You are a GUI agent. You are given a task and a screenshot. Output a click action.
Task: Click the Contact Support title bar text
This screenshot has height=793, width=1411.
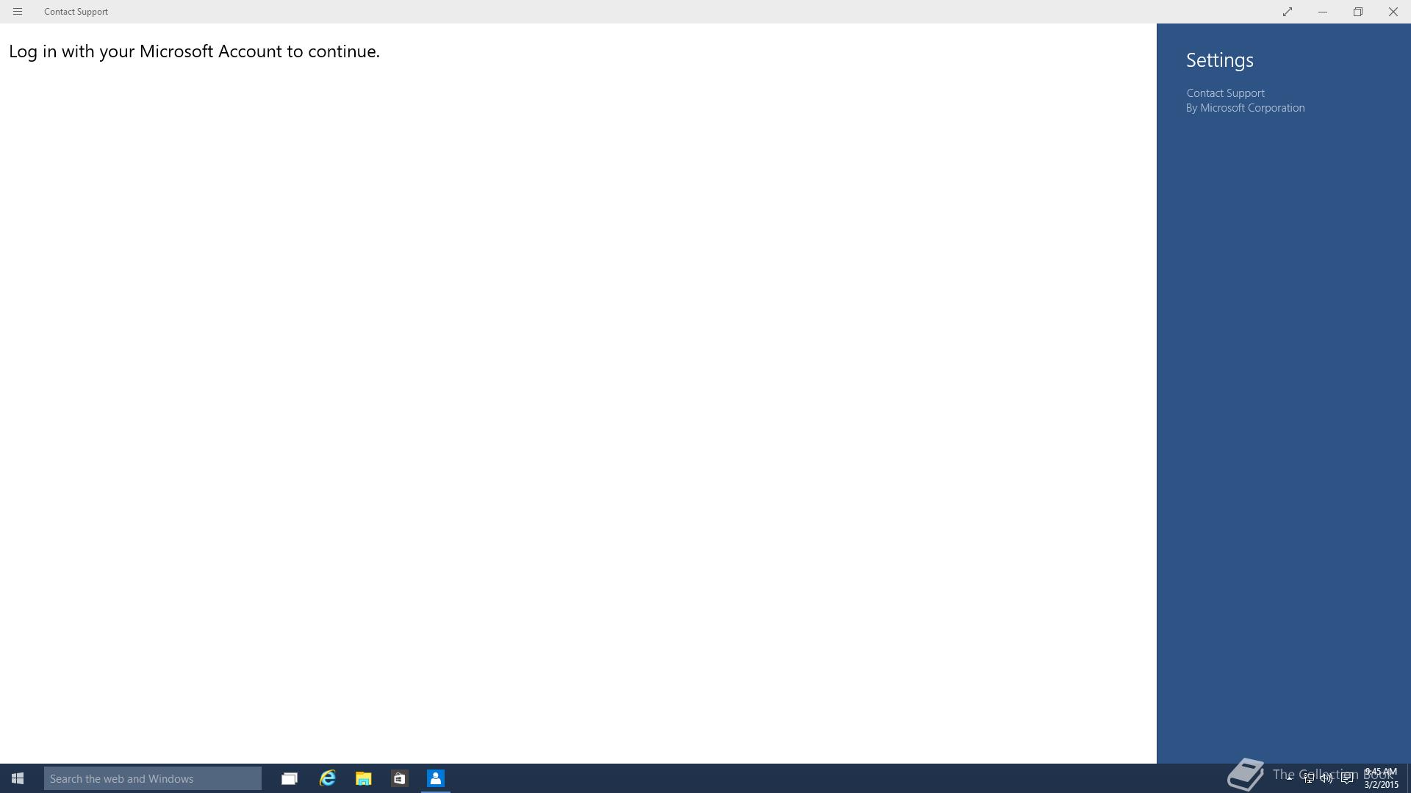(76, 12)
